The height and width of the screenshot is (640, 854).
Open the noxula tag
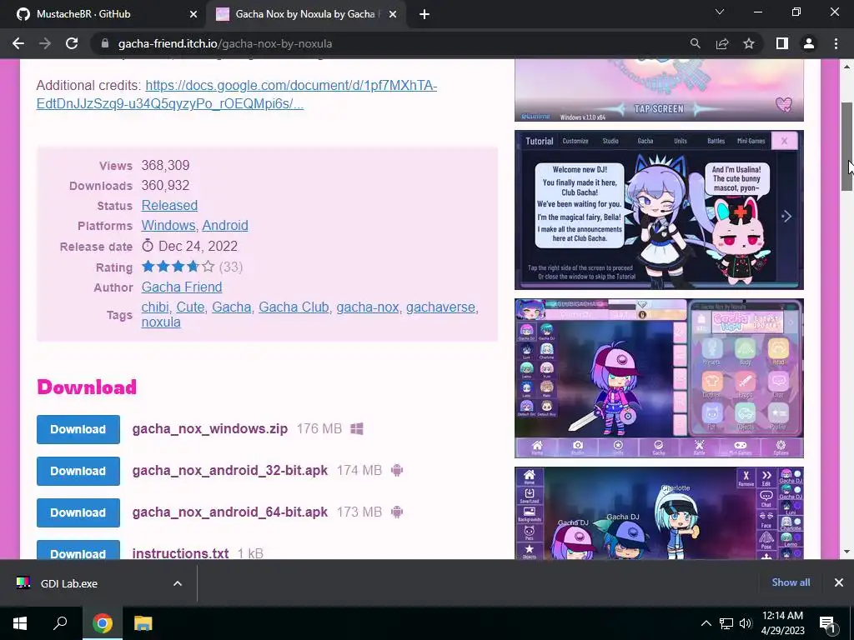click(161, 322)
